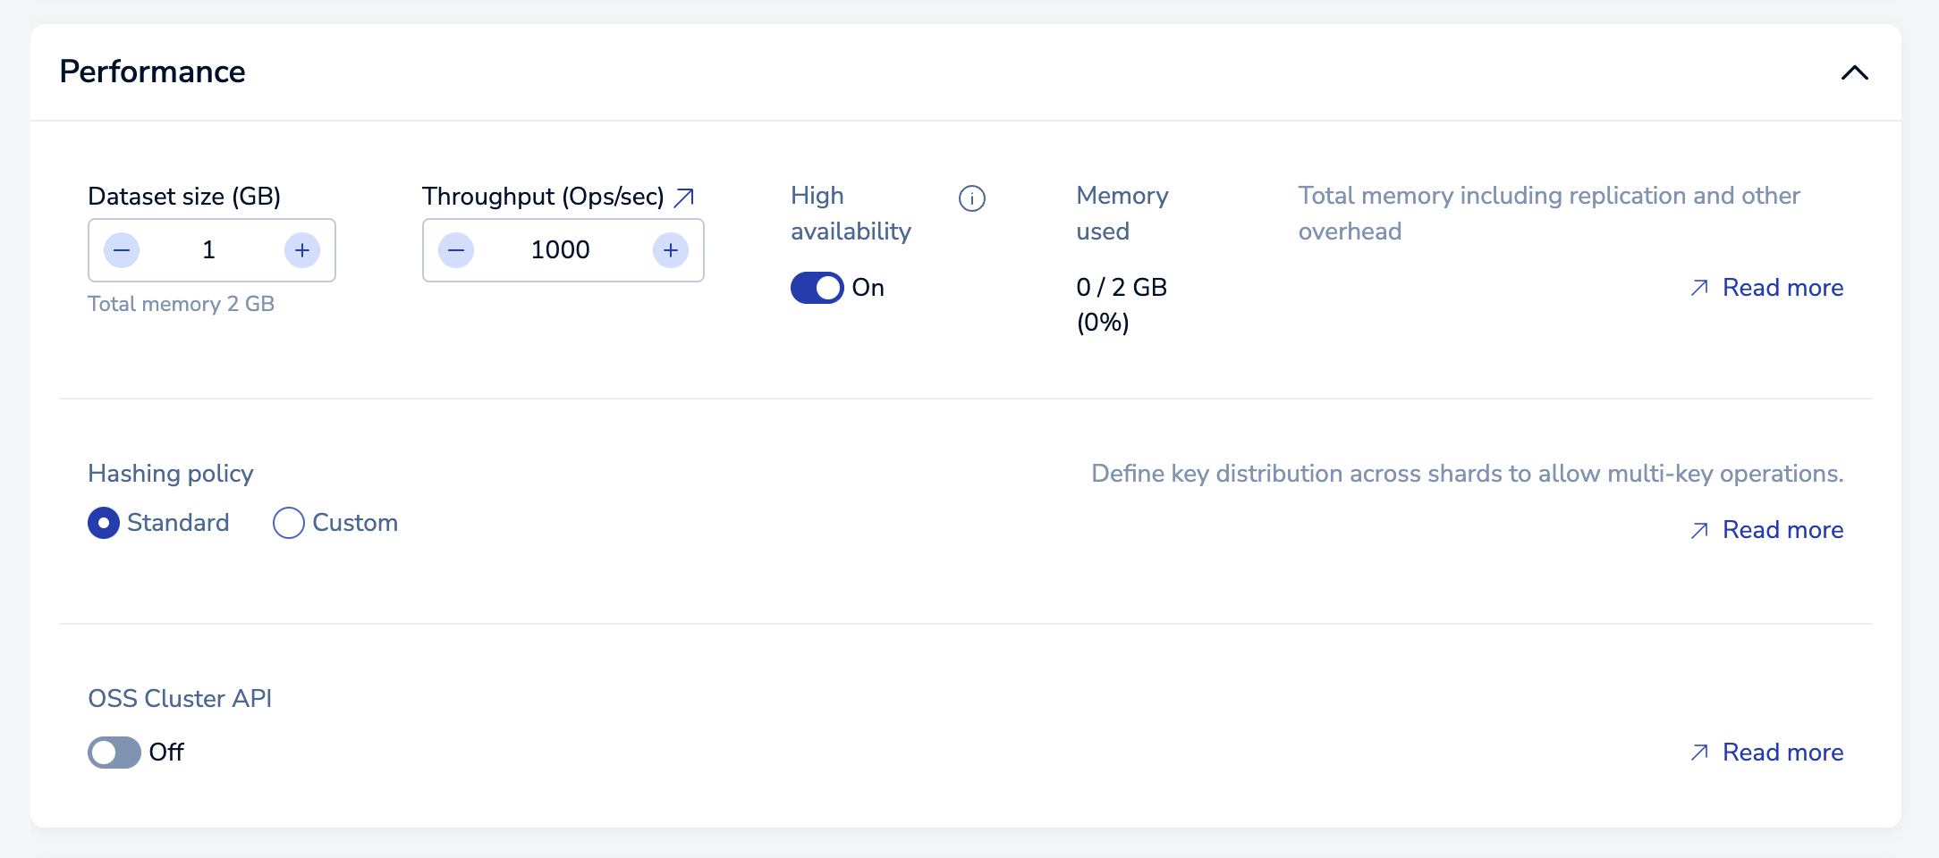
Task: Increase the Dataset size value
Action: pyautogui.click(x=301, y=250)
